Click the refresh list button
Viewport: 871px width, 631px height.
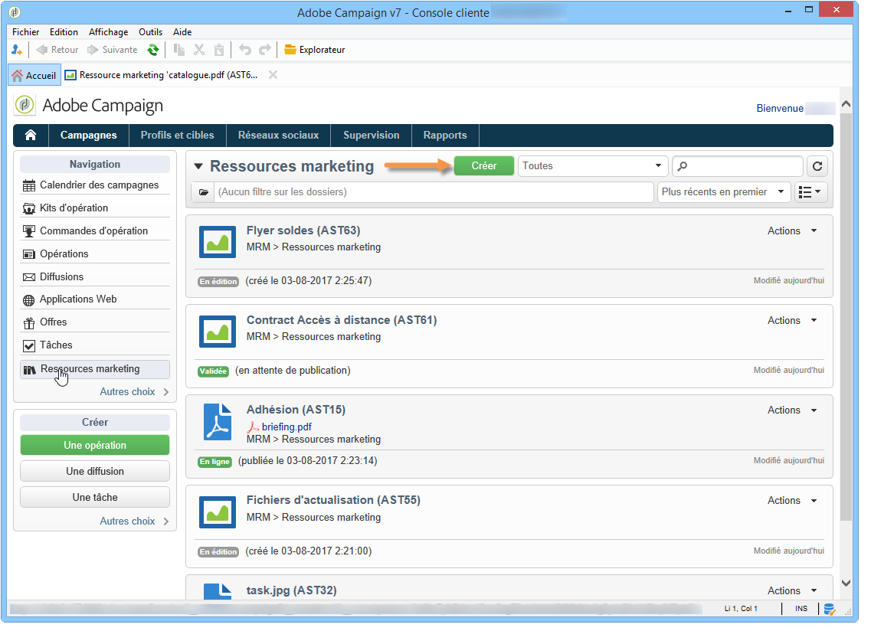click(817, 166)
